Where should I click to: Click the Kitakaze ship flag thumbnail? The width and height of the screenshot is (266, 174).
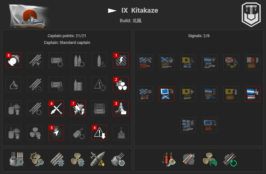point(29,16)
